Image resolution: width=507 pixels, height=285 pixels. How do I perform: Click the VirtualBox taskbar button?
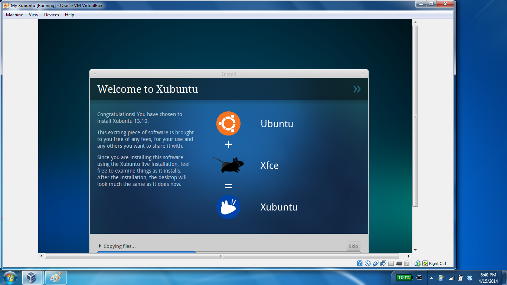click(x=32, y=278)
